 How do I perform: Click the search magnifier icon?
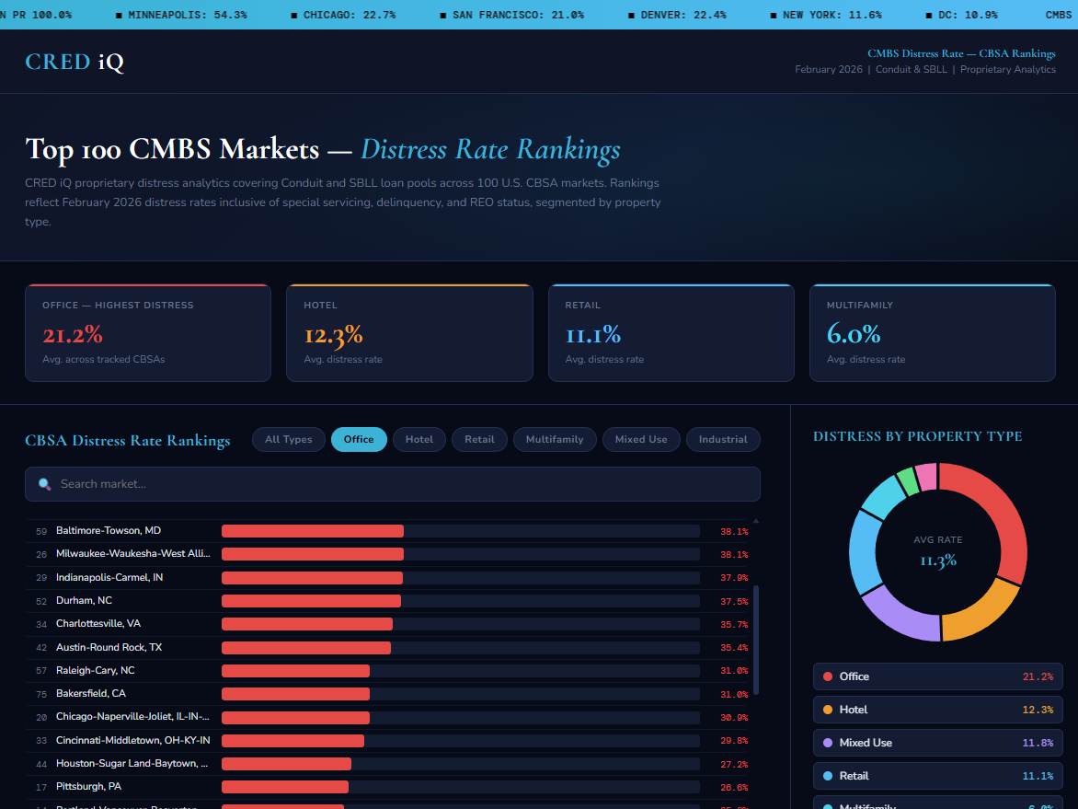point(44,484)
